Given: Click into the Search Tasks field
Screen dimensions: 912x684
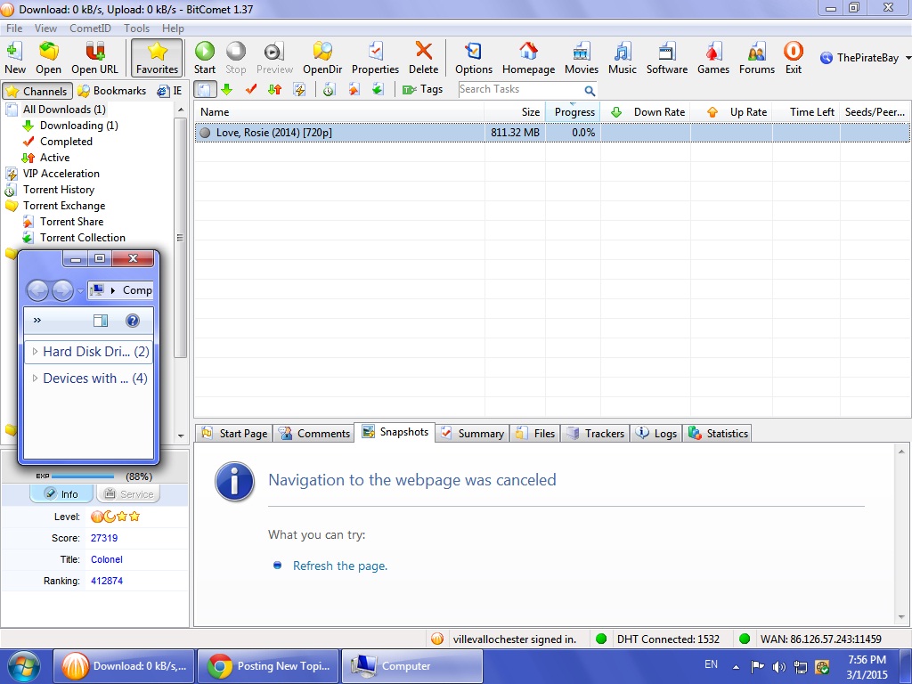Looking at the screenshot, I should [x=519, y=90].
